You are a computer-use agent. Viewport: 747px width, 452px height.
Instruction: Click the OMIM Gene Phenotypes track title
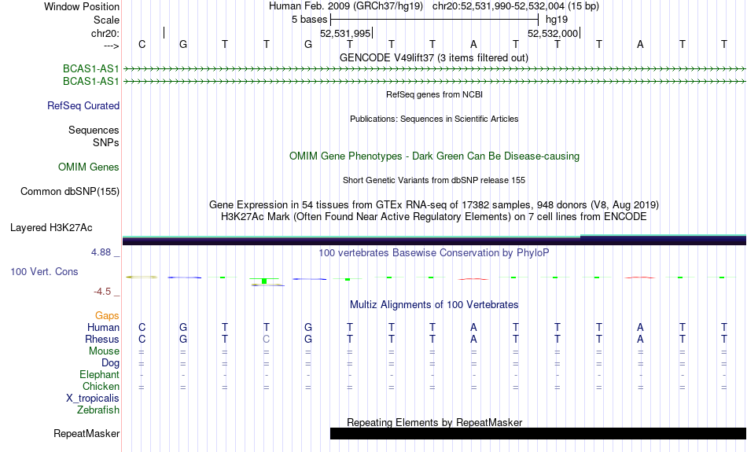[434, 156]
